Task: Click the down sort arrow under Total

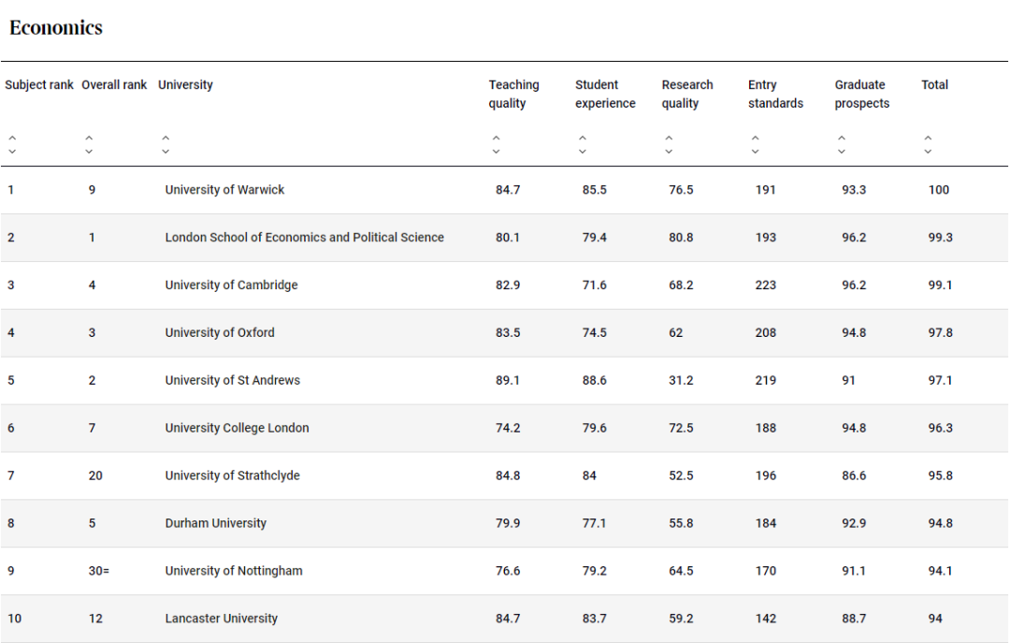Action: (x=928, y=151)
